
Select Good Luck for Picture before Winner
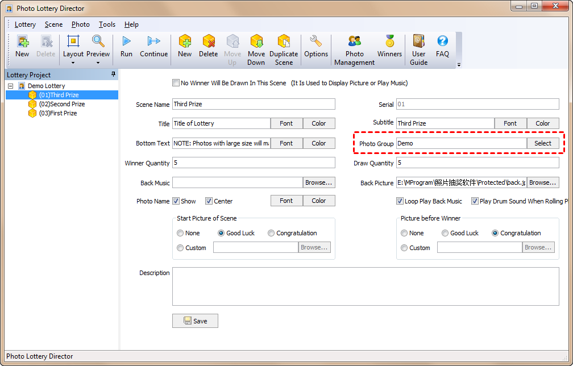click(445, 233)
